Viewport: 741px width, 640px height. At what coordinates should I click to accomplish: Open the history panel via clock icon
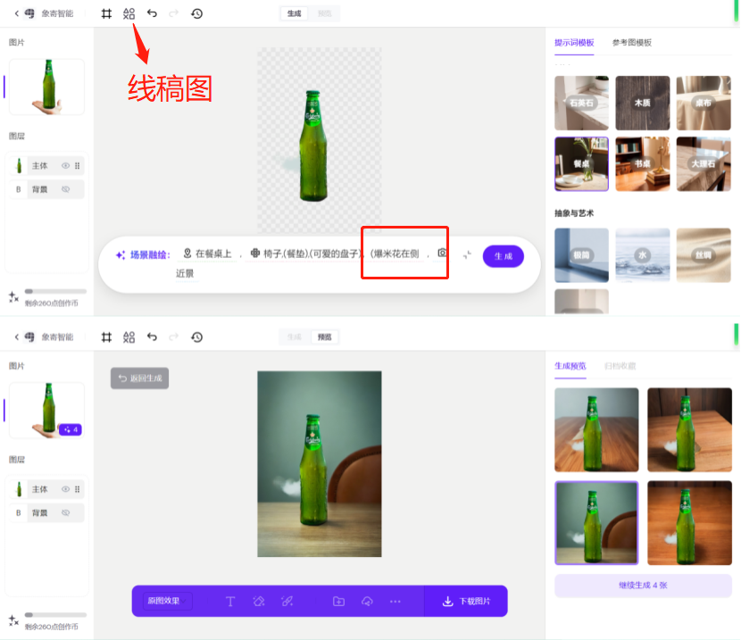pos(197,12)
